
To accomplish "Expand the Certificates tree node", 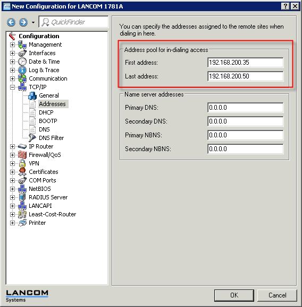I will pyautogui.click(x=12, y=172).
